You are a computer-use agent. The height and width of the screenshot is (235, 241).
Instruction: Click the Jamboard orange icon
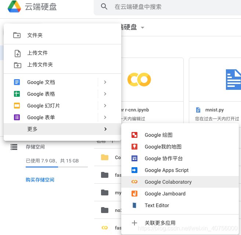[x=134, y=194]
